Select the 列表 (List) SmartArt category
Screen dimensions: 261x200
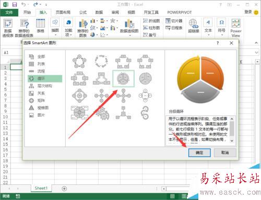click(45, 64)
